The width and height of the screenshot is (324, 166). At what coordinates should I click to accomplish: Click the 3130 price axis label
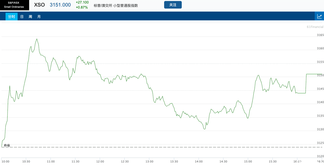[x=320, y=129]
